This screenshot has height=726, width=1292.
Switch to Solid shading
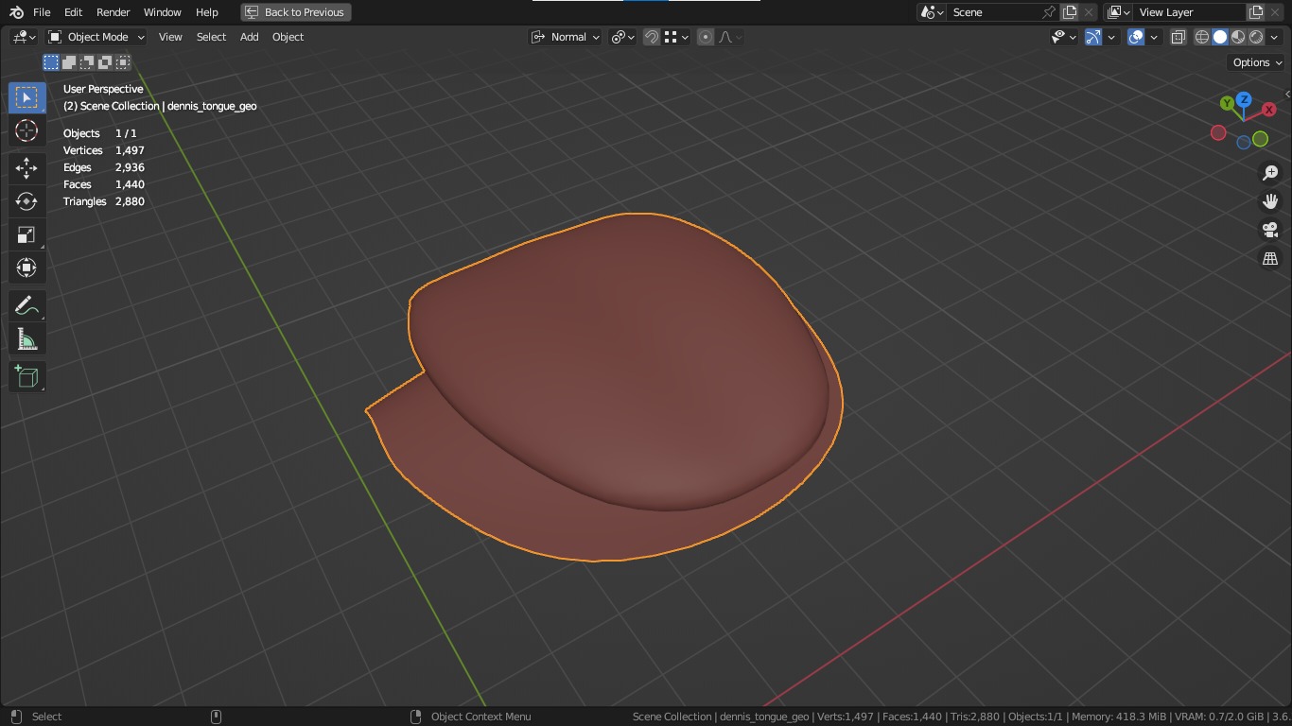tap(1220, 37)
